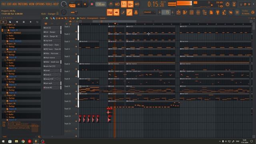The width and height of the screenshot is (256, 144).
Task: Open the EDIT menu
Action: click(x=9, y=4)
